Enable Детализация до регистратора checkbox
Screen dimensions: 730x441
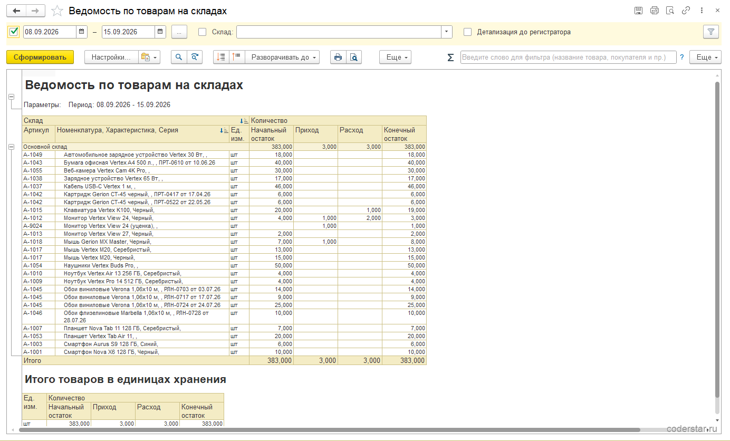[467, 32]
